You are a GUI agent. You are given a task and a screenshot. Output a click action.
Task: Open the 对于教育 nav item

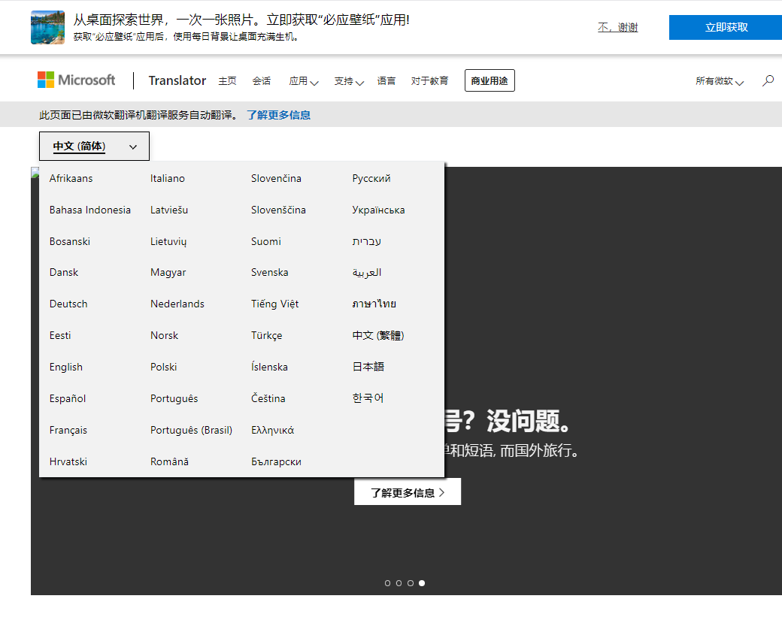coord(429,80)
